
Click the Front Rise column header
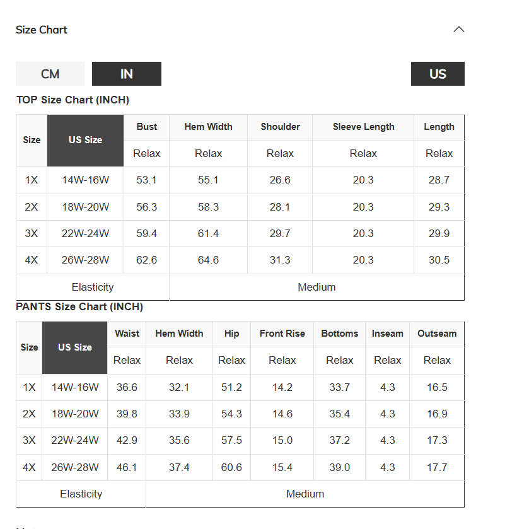pyautogui.click(x=282, y=334)
